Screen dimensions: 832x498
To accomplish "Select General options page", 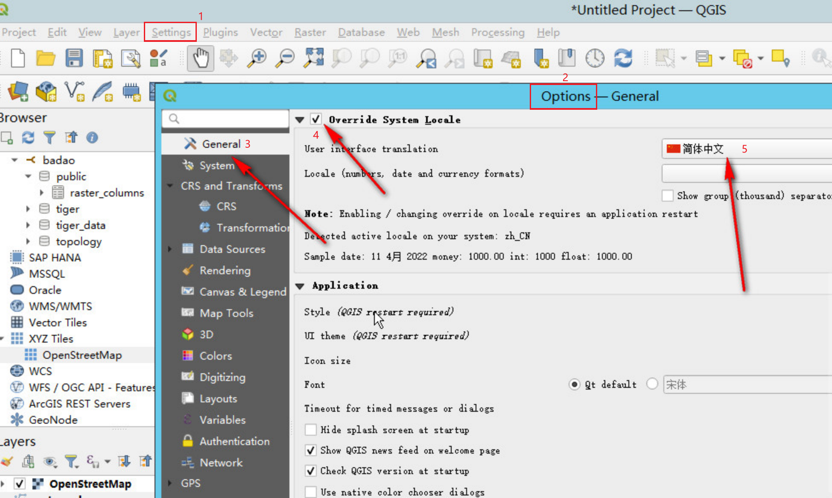I will (x=225, y=144).
